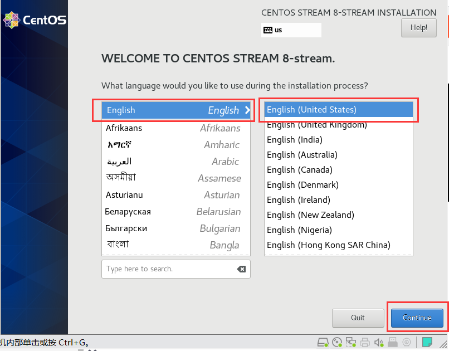Select Assamese in the language list
This screenshot has width=449, height=351.
tap(176, 178)
